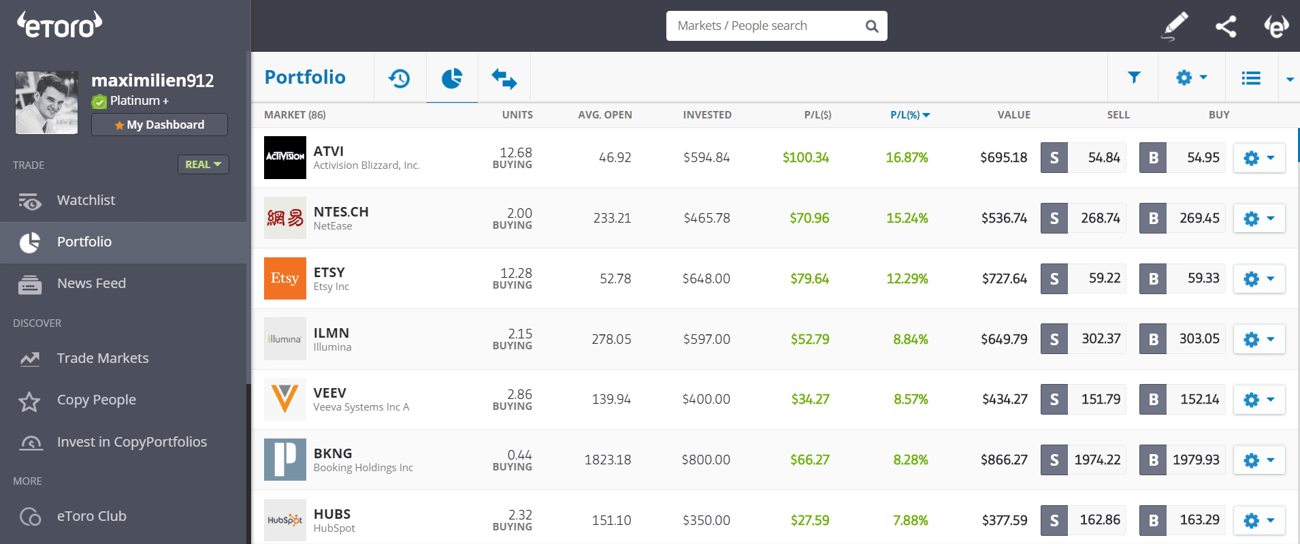Toggle the REAL account mode dropdown
Image resolution: width=1300 pixels, height=544 pixels.
point(204,164)
